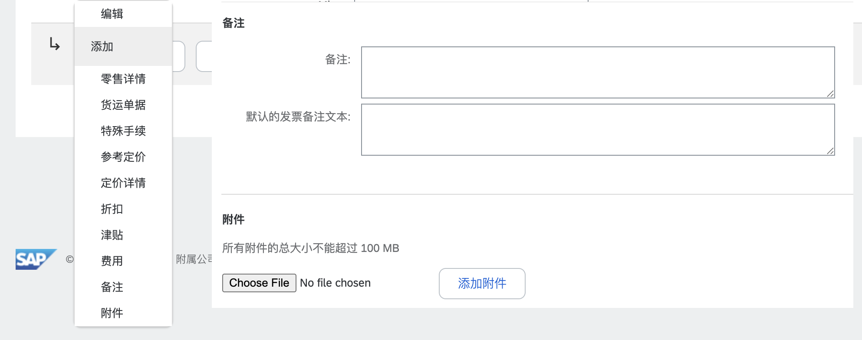Click the SAP logo

pos(36,259)
